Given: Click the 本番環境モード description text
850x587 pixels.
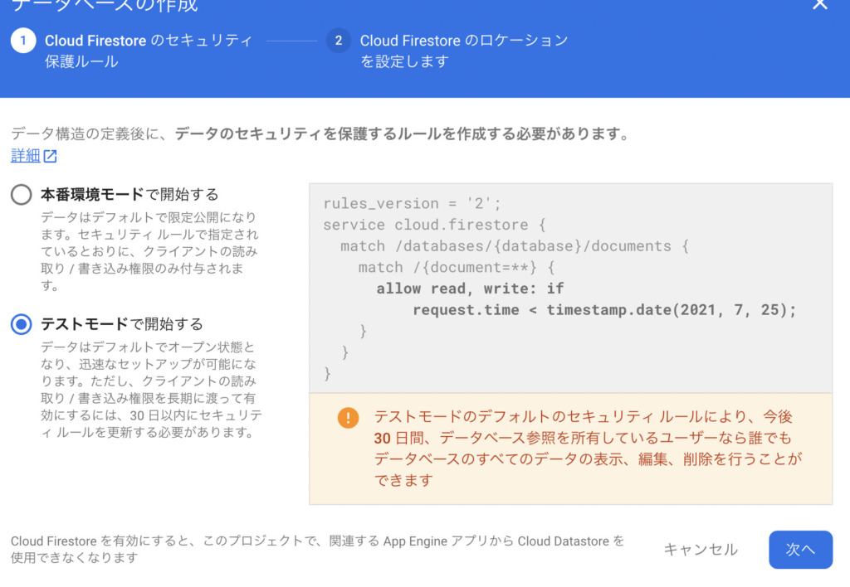Looking at the screenshot, I should point(149,251).
